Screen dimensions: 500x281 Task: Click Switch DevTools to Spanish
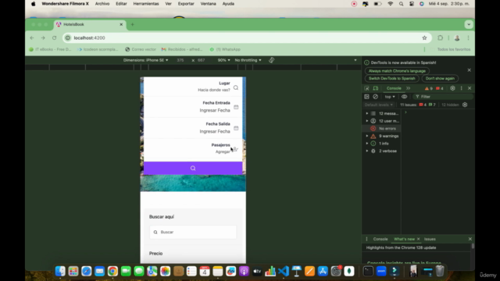coord(392,78)
